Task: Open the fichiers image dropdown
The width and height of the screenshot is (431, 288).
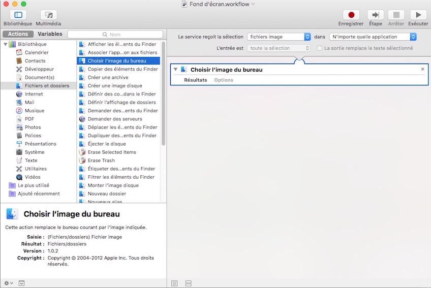Action: pos(279,37)
